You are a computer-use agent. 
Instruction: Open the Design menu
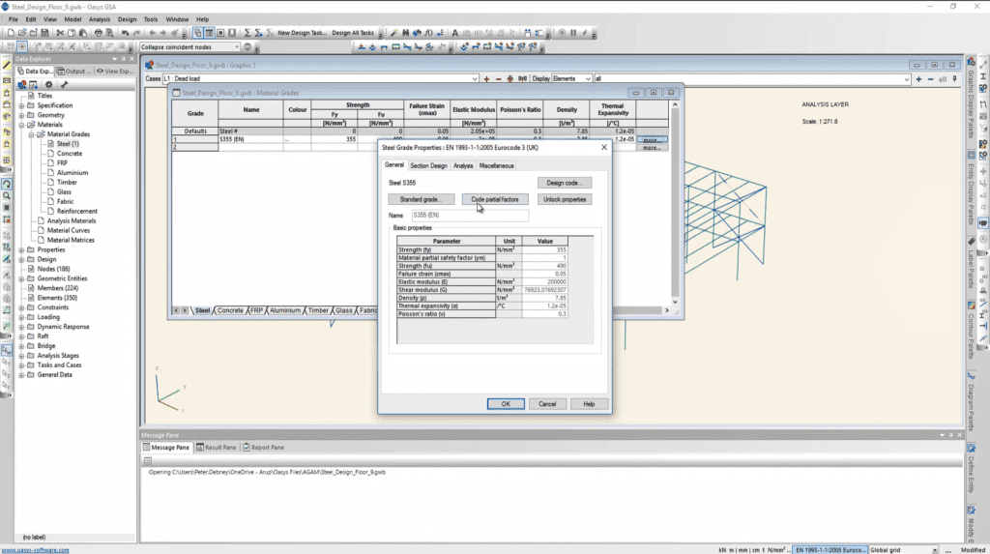127,19
